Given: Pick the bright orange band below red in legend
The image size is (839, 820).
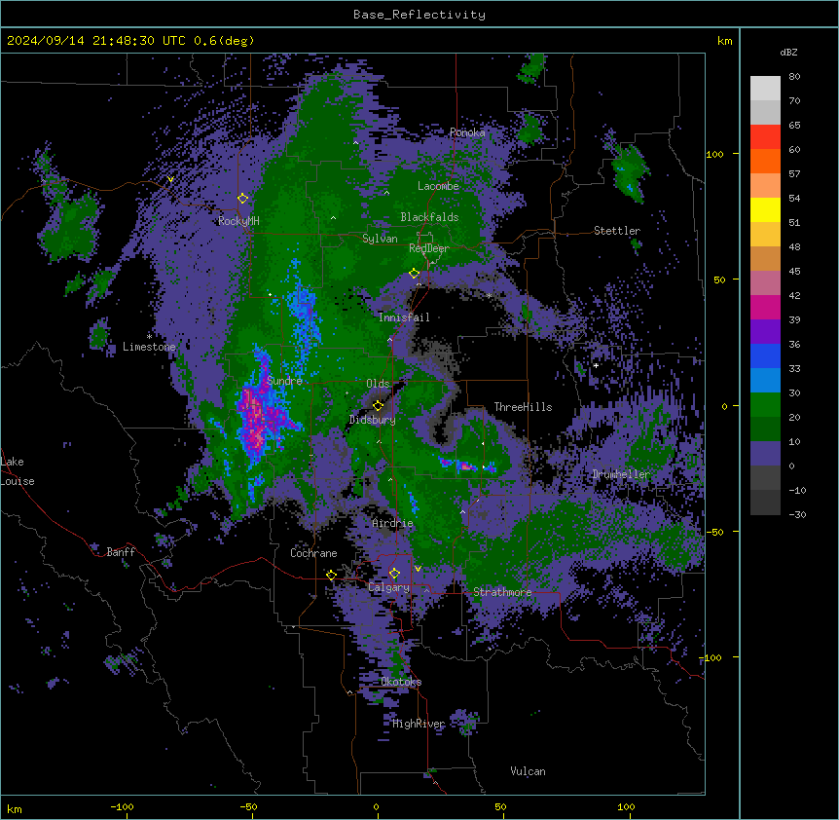Looking at the screenshot, I should (765, 161).
